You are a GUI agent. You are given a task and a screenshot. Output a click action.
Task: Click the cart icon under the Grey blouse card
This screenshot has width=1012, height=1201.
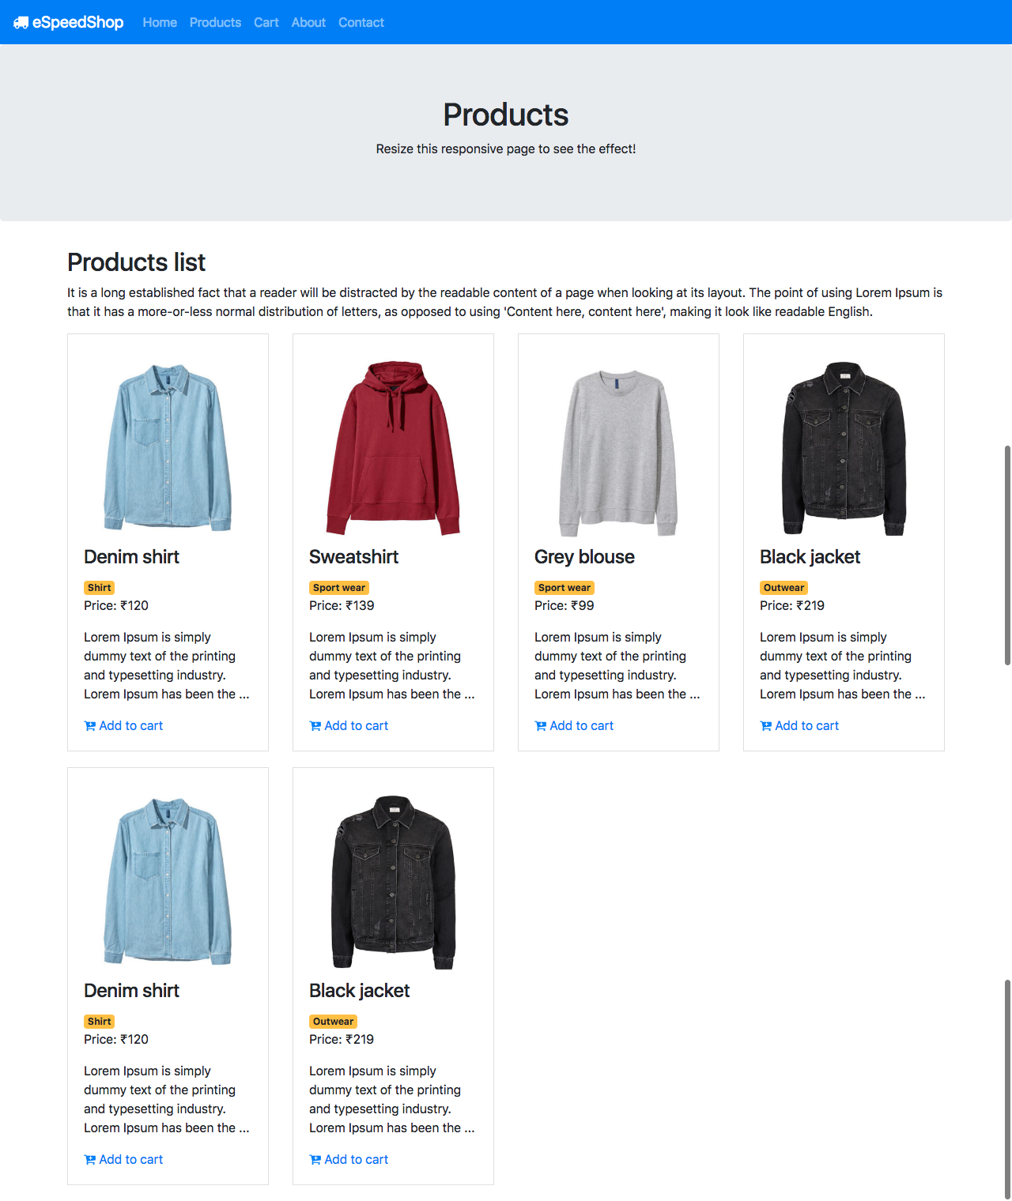click(x=540, y=725)
